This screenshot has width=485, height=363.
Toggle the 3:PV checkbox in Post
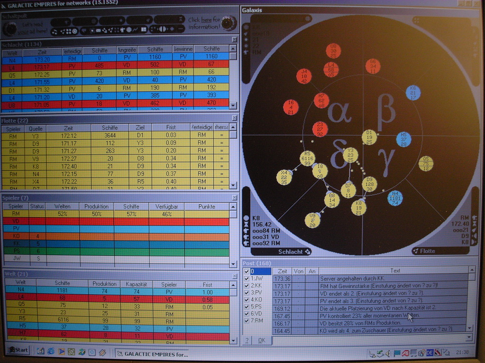tap(246, 293)
